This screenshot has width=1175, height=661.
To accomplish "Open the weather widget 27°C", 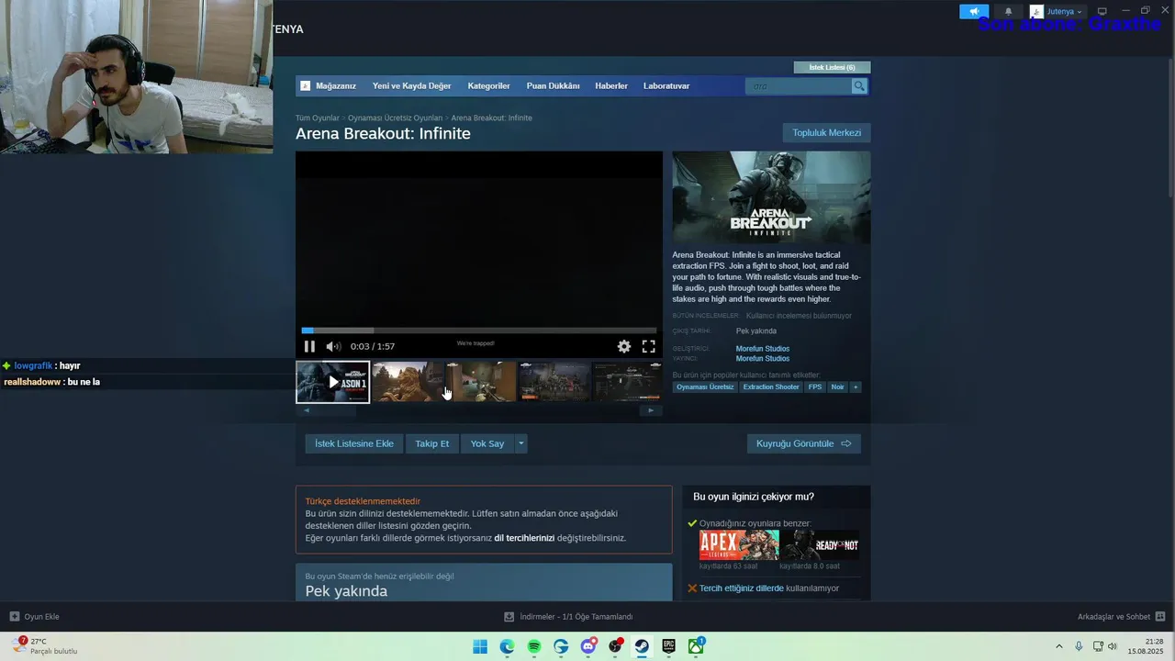I will click(x=44, y=646).
